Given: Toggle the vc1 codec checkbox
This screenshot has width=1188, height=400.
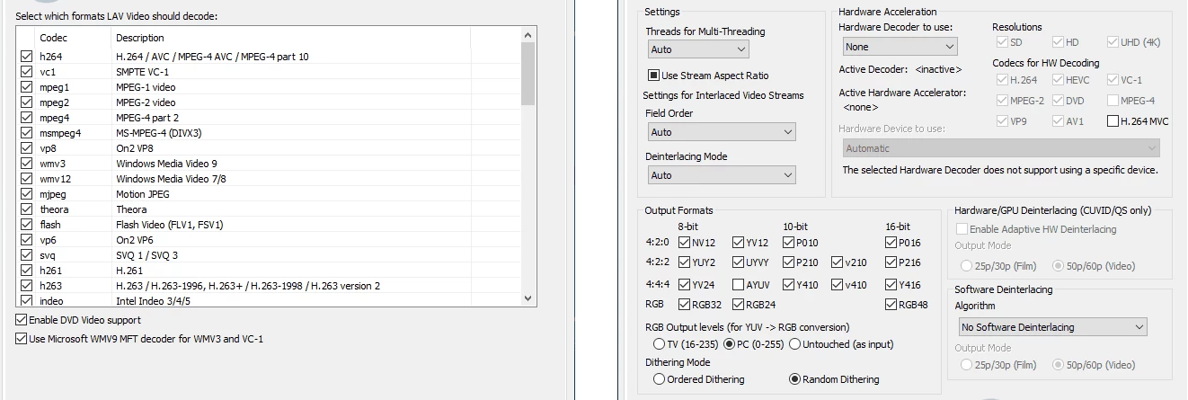Looking at the screenshot, I should coord(26,72).
